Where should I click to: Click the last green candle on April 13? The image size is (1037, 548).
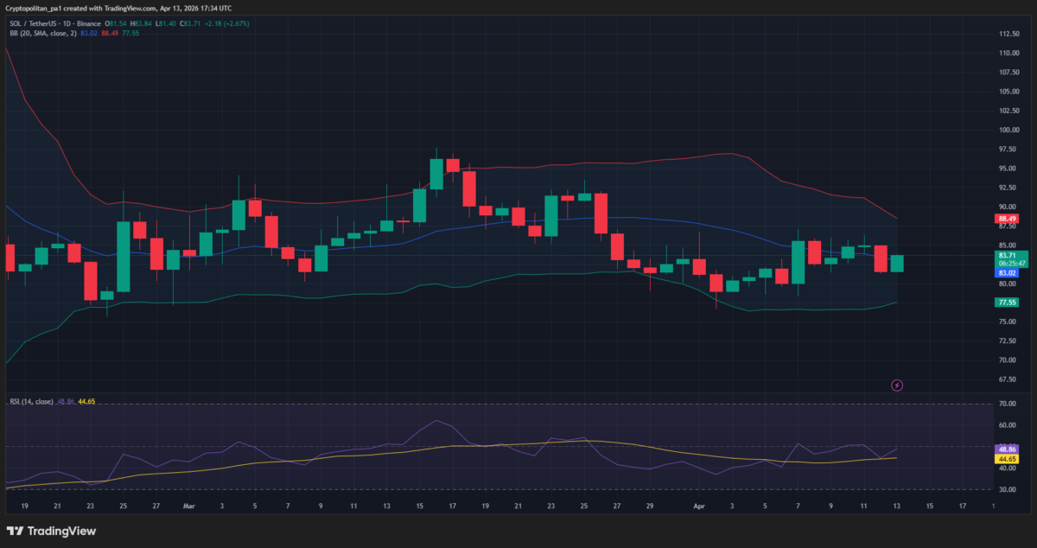click(897, 264)
